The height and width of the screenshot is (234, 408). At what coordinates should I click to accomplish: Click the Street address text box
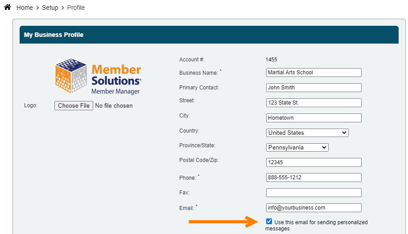pyautogui.click(x=313, y=103)
